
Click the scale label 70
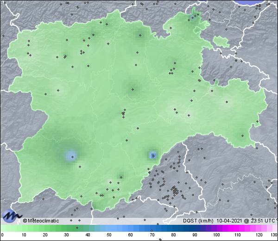coord(152,235)
